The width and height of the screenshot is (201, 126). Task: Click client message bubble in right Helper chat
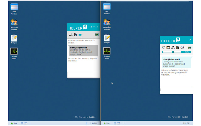pyautogui.click(x=177, y=62)
